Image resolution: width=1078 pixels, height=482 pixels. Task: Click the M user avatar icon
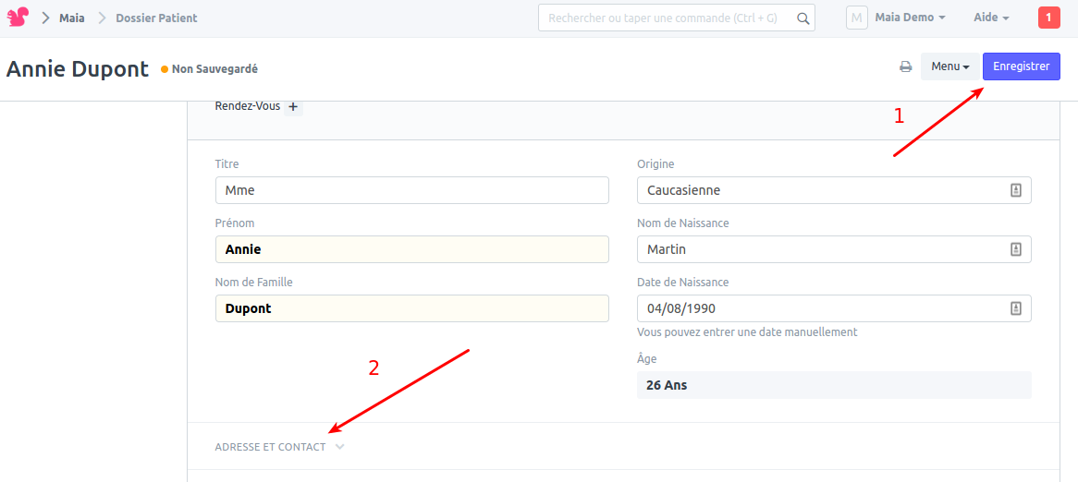click(x=856, y=18)
